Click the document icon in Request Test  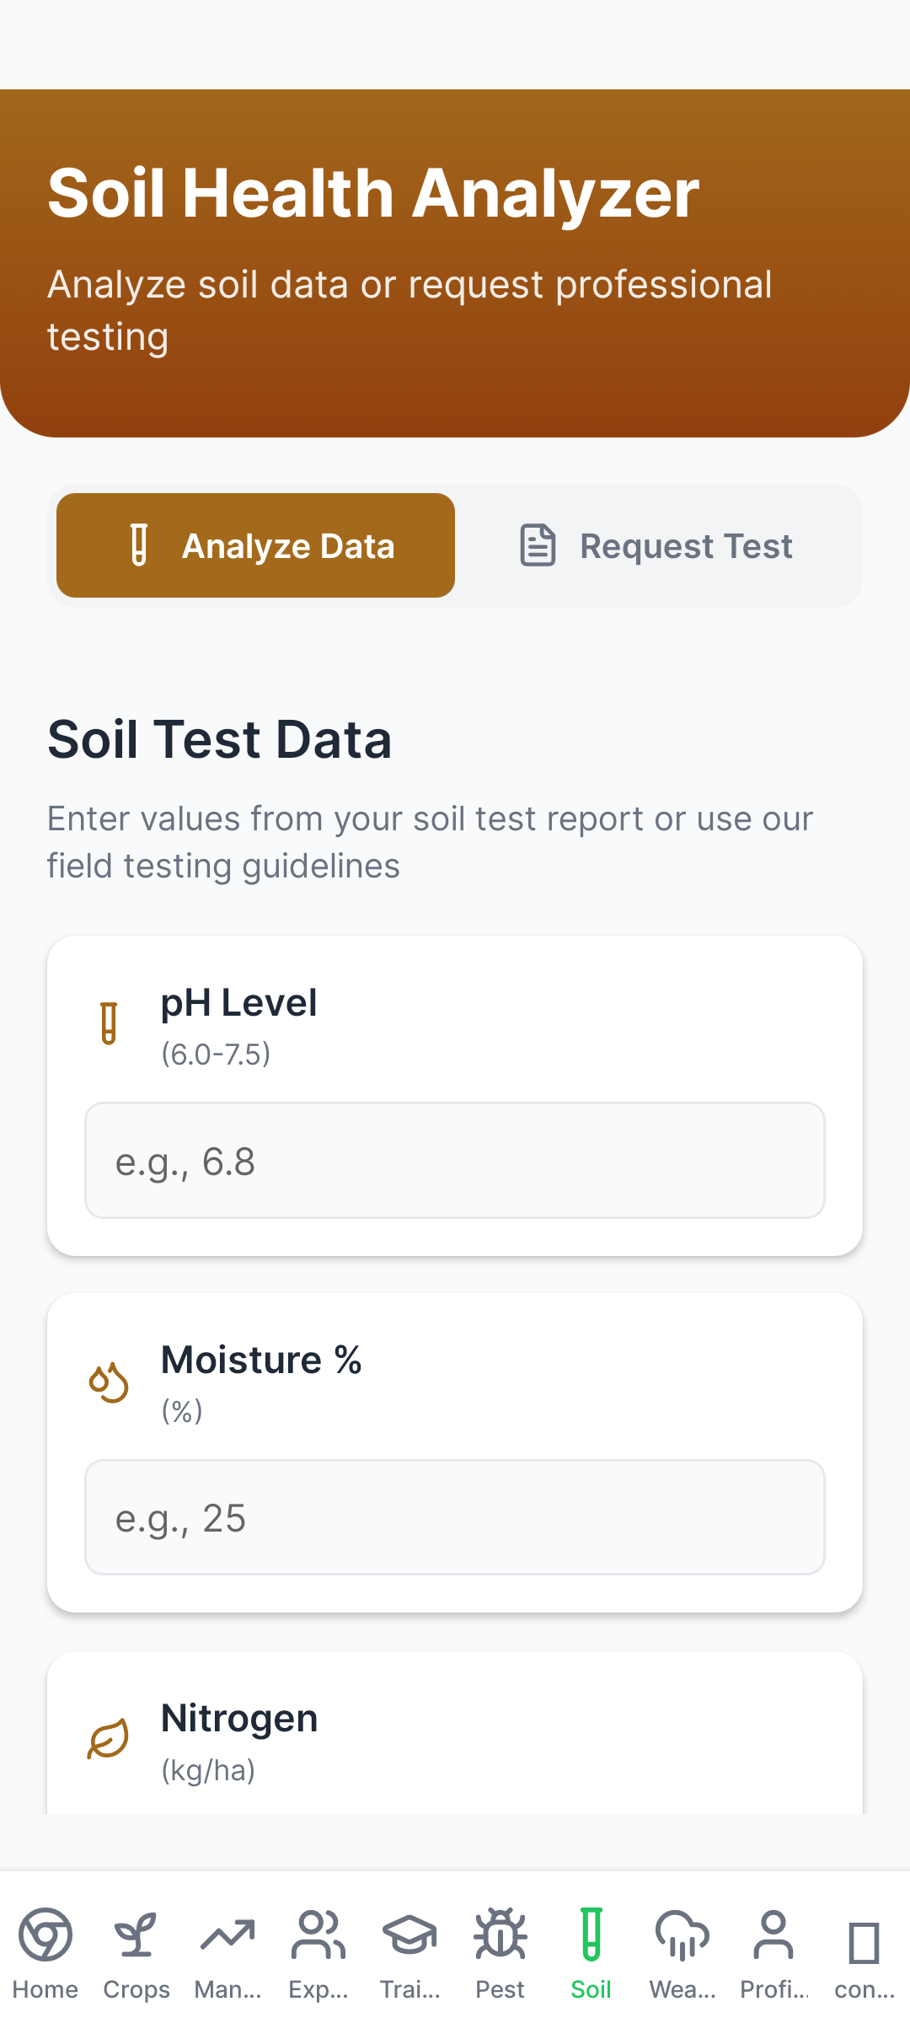(538, 545)
